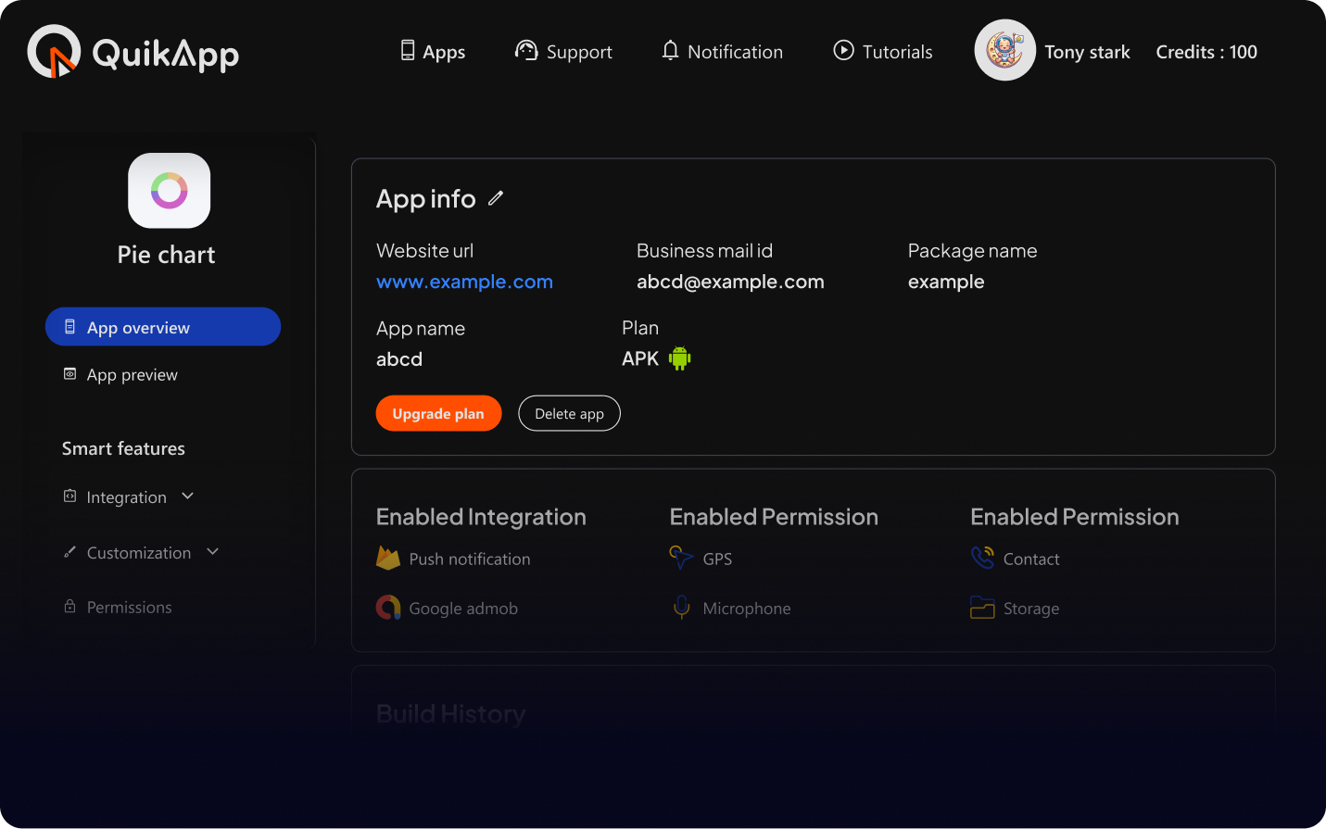The height and width of the screenshot is (829, 1326).
Task: Click the Contact phone icon
Action: pos(982,558)
